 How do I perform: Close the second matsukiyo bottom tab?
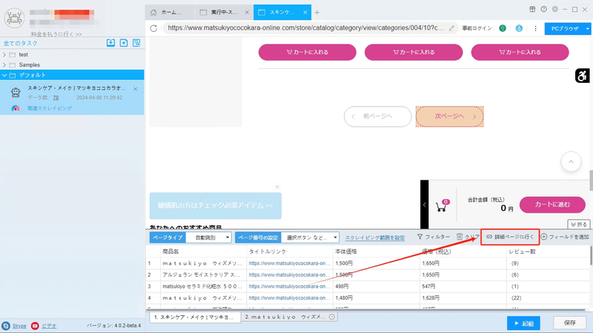click(331, 317)
